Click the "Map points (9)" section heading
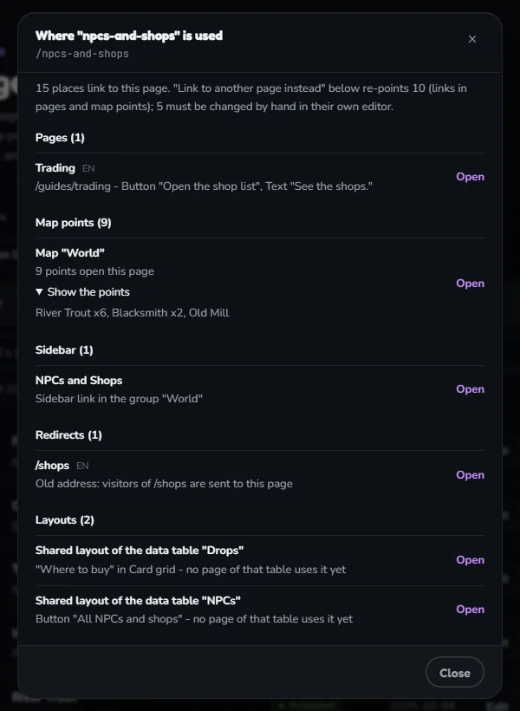This screenshot has height=711, width=520. click(x=74, y=223)
